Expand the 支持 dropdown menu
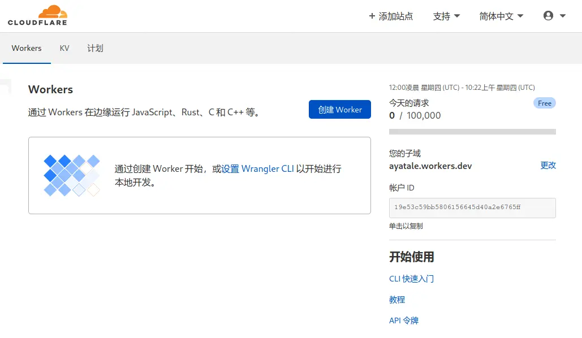 click(x=446, y=16)
